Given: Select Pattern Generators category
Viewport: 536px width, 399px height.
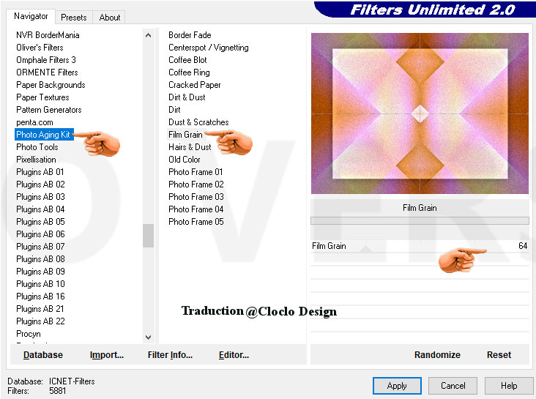Looking at the screenshot, I should point(49,110).
